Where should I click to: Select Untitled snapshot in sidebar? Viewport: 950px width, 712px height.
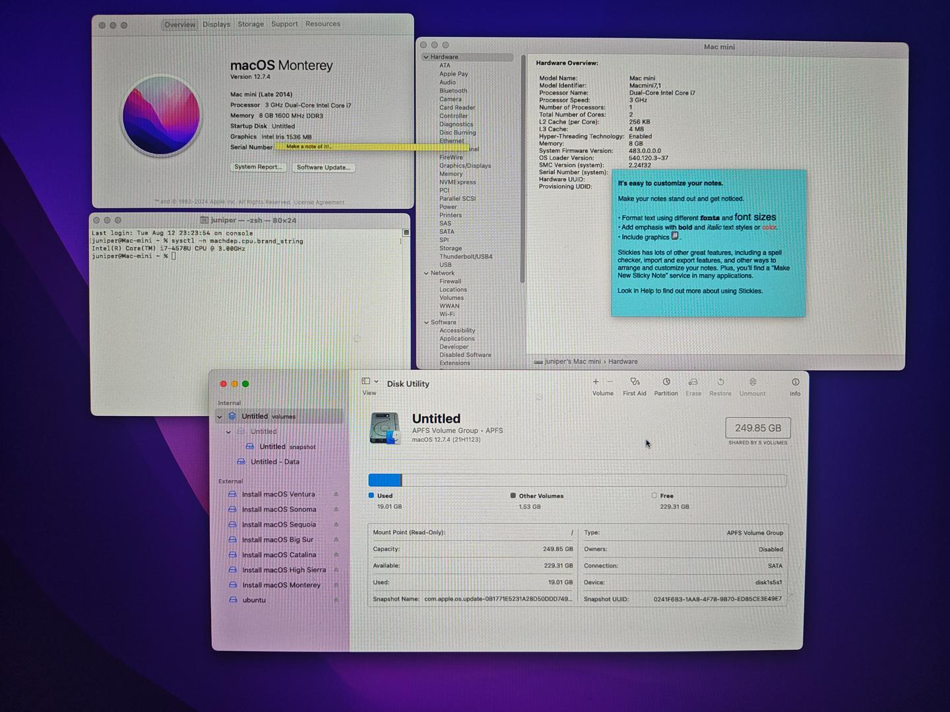(280, 447)
